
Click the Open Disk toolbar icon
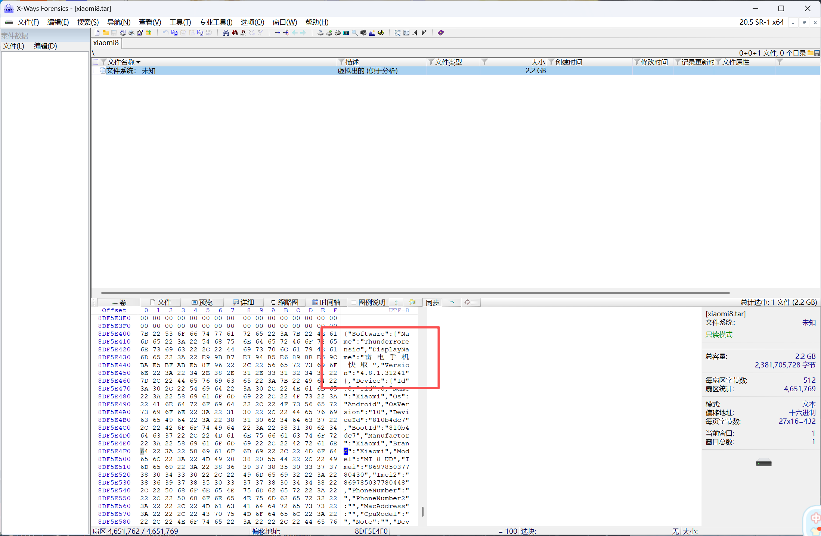pyautogui.click(x=320, y=33)
